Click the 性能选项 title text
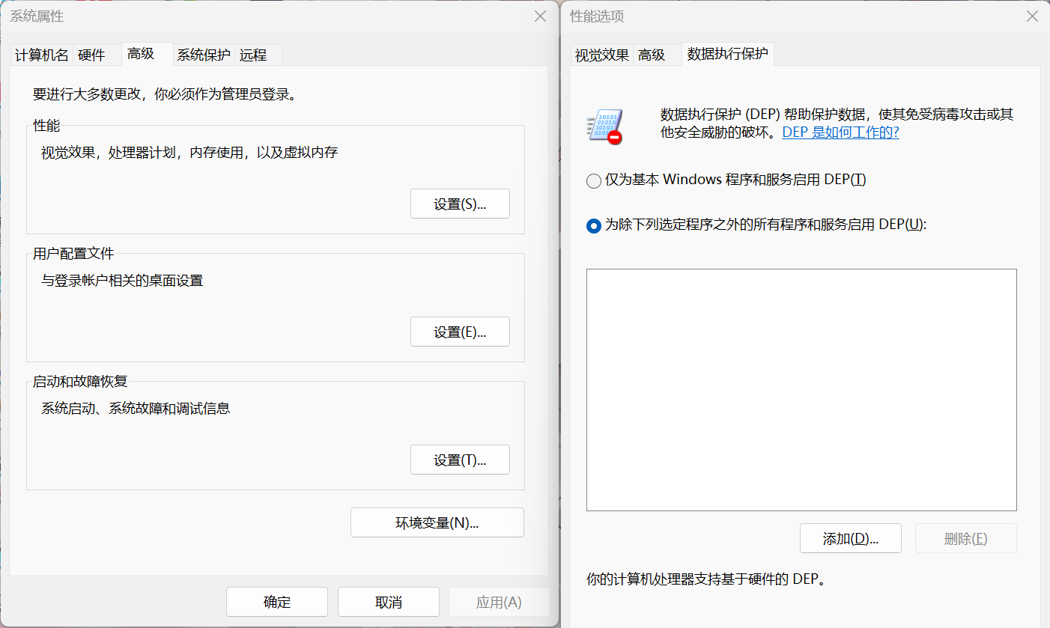This screenshot has height=628, width=1050. click(x=597, y=16)
